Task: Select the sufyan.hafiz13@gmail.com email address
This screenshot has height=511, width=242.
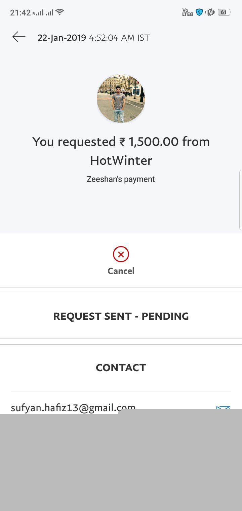Action: click(73, 408)
